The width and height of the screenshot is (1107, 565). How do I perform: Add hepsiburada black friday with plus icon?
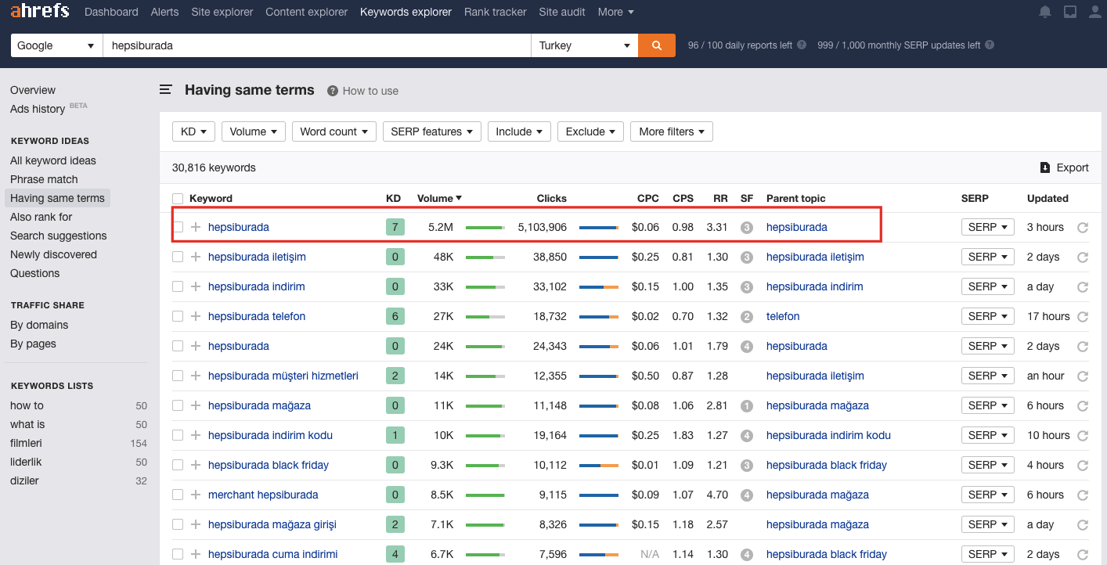coord(196,465)
